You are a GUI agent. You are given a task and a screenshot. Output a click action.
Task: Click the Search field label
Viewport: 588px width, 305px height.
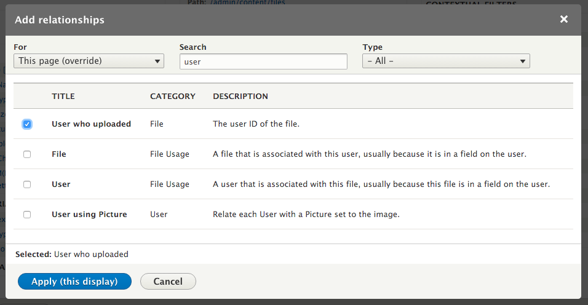coord(193,47)
